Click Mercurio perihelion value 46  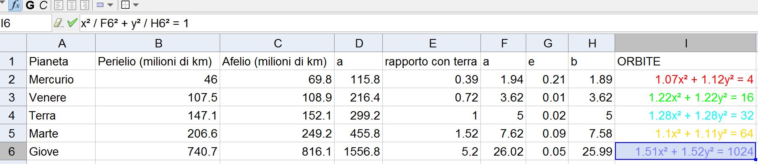[158, 79]
